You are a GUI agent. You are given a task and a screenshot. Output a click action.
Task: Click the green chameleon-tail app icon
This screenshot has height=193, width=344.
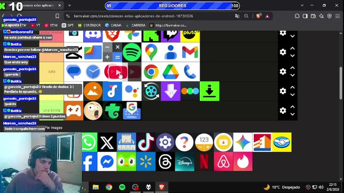pos(112,110)
